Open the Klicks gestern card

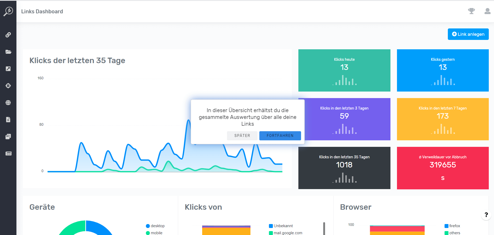pos(443,70)
